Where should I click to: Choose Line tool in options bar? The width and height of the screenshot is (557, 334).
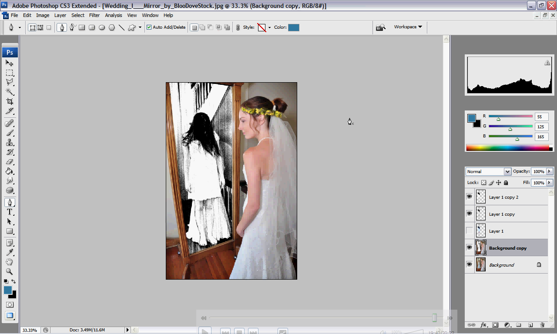(122, 27)
